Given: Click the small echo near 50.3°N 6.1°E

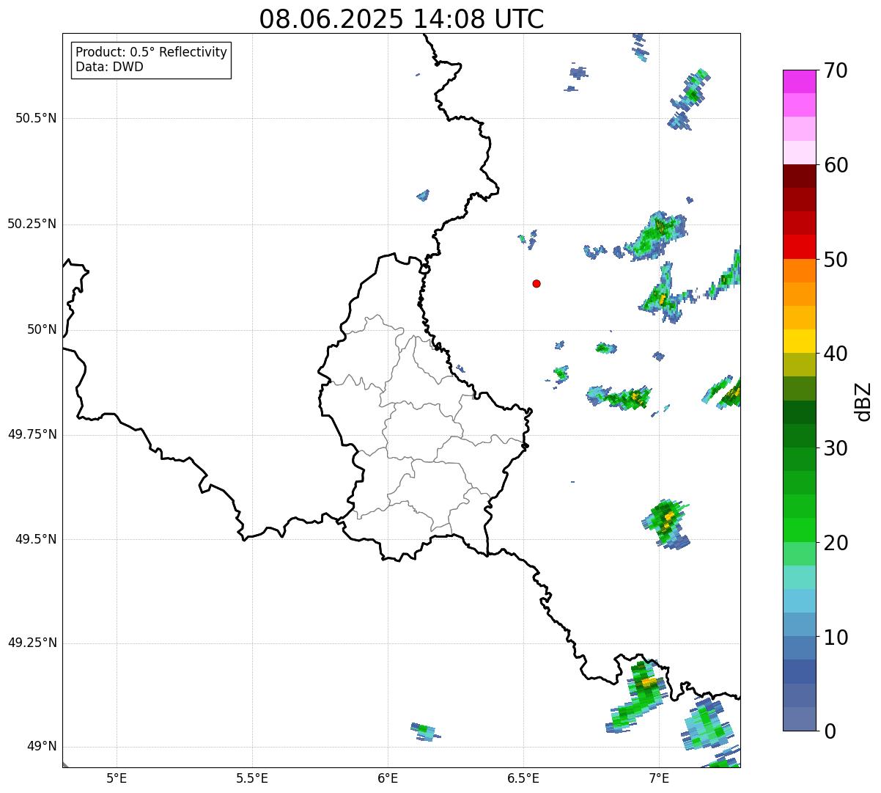Looking at the screenshot, I should [x=423, y=195].
